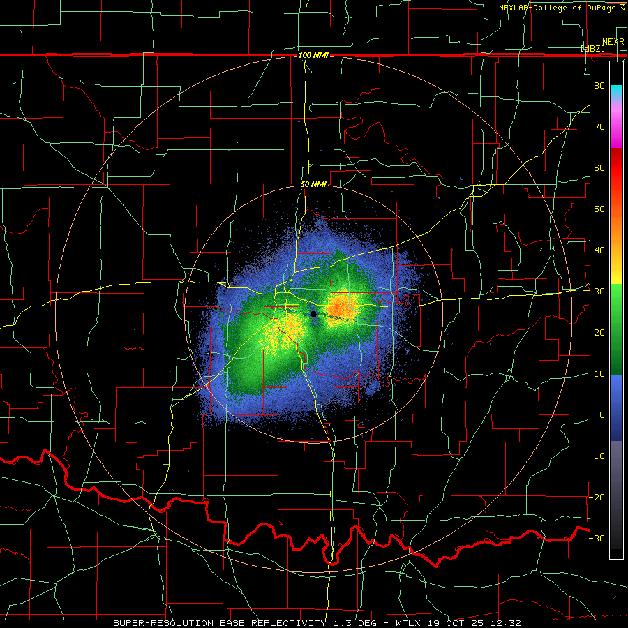Click the 30 value on the dBZ scale

pos(599,292)
